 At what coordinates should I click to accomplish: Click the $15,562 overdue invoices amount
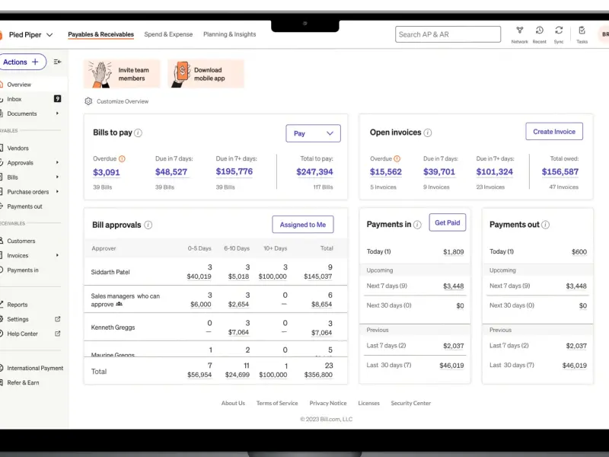point(386,172)
